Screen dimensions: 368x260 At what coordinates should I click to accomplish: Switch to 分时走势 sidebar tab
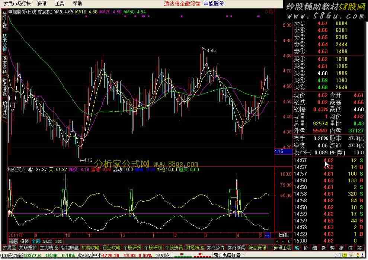[x=4, y=20]
